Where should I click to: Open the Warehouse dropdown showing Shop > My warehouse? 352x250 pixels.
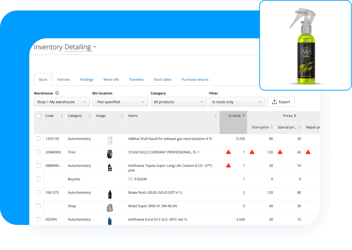(x=62, y=102)
